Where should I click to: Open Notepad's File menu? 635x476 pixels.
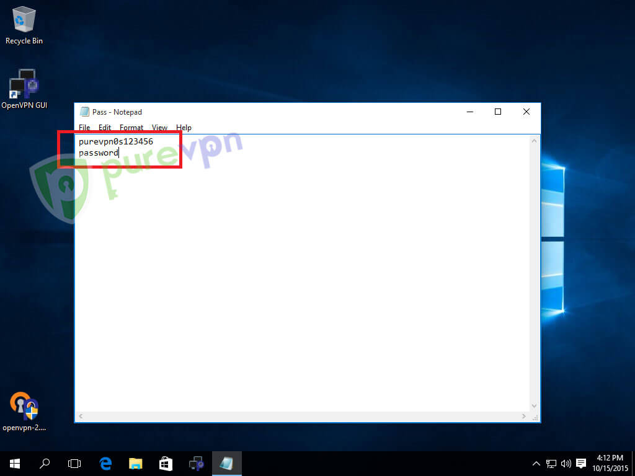[84, 128]
